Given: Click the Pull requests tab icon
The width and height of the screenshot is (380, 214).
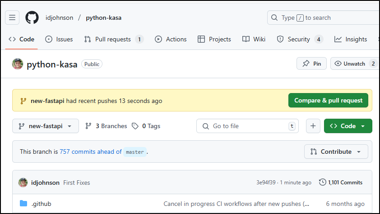Looking at the screenshot, I should pyautogui.click(x=88, y=39).
